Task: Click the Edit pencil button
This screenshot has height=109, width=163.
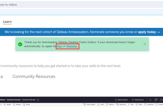Action: [131, 105]
